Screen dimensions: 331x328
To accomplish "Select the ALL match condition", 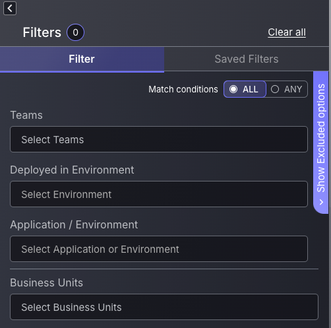I will [x=245, y=89].
